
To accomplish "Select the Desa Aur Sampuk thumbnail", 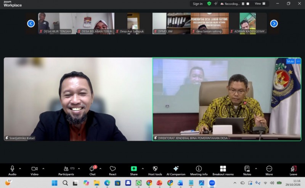I will coord(133,24).
